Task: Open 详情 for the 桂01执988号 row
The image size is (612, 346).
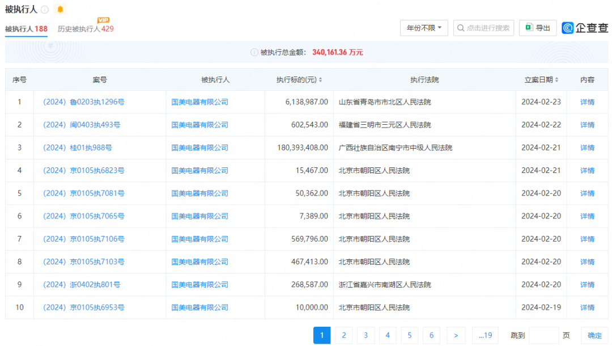Action: point(587,147)
